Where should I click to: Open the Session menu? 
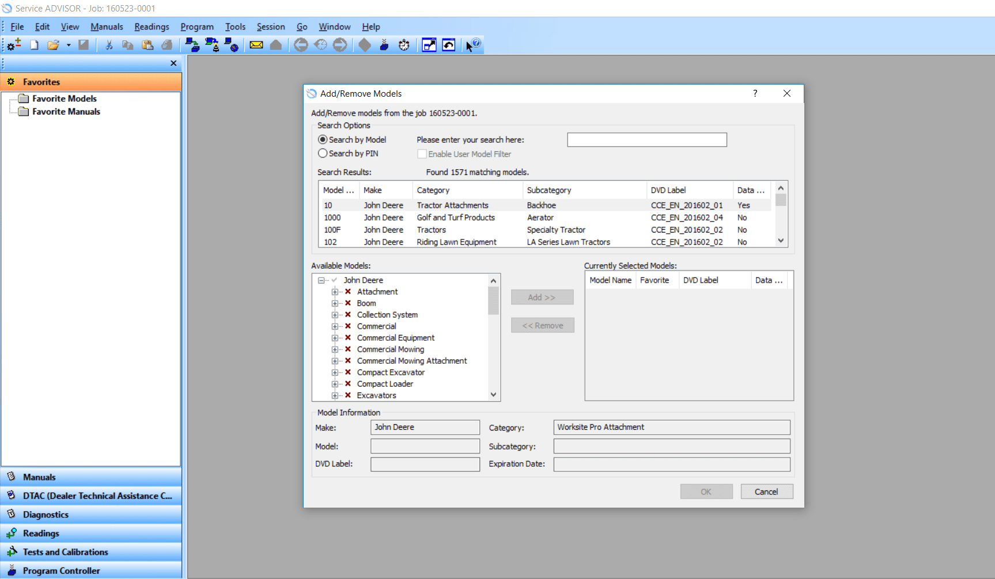pyautogui.click(x=271, y=26)
